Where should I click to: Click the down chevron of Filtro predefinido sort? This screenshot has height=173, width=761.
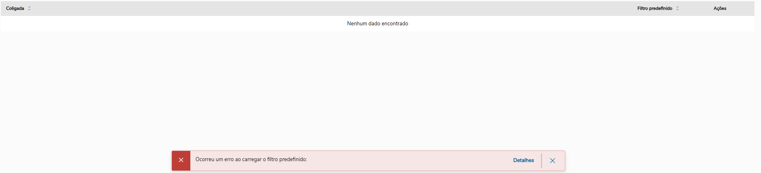[x=677, y=10]
